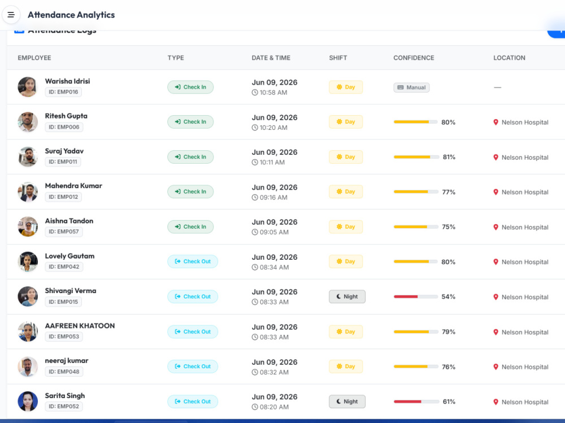
Task: Click the 61% red confidence bar
Action: [416, 402]
